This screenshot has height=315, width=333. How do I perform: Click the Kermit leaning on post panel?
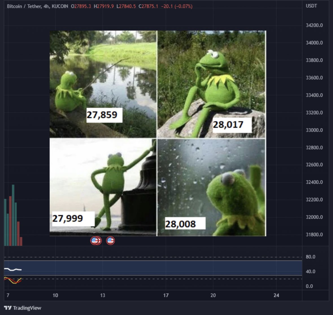103,187
